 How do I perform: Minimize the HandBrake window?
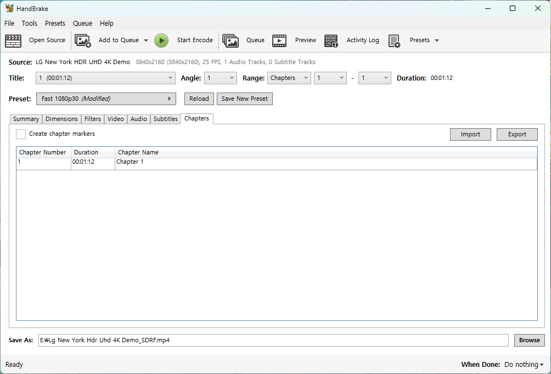(488, 8)
